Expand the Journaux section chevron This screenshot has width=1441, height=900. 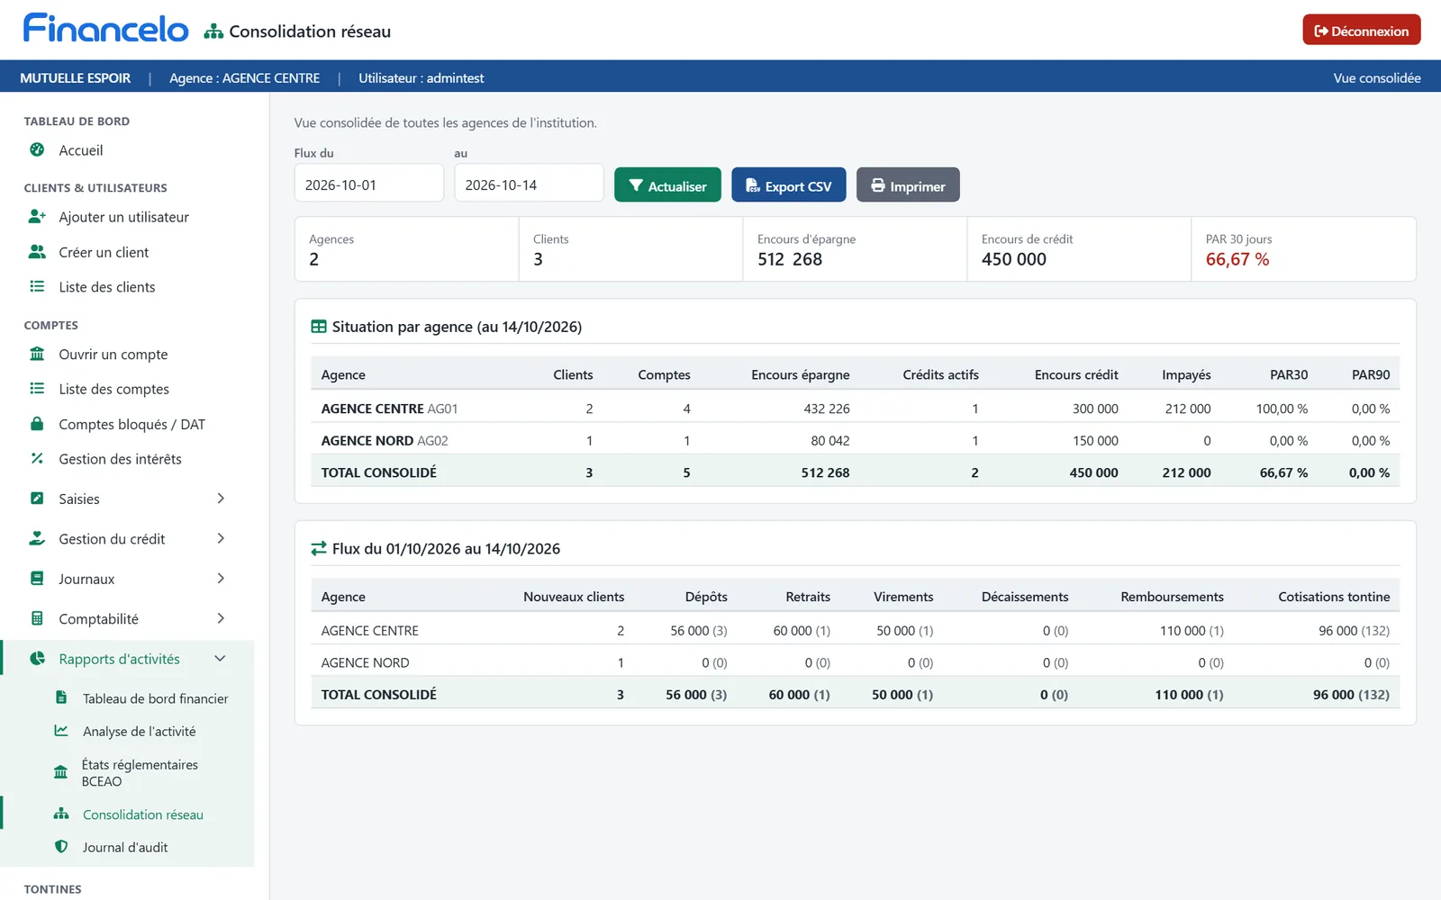point(221,579)
